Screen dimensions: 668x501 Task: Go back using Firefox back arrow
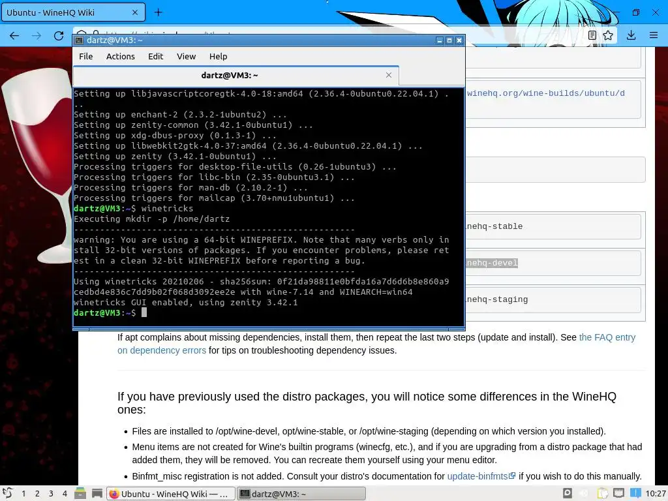point(14,36)
